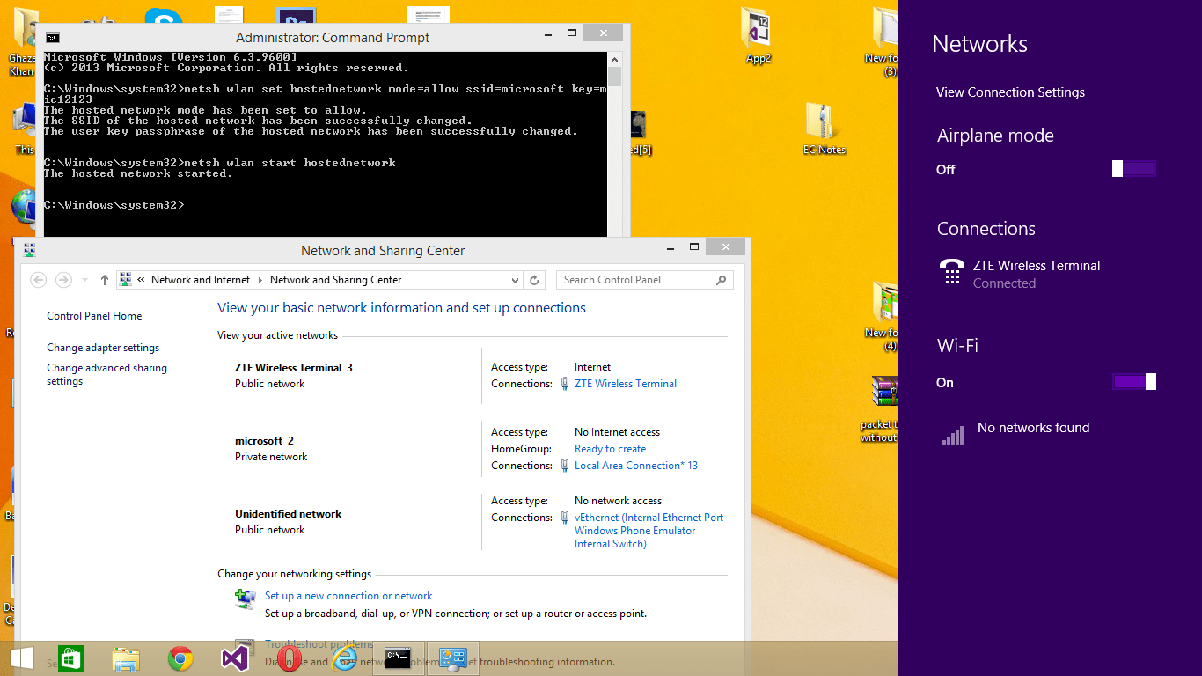Refresh the Network and Sharing Center view

[x=534, y=280]
